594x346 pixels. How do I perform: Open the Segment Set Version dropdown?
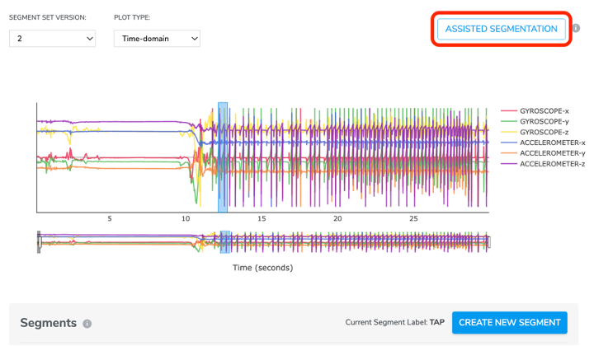click(52, 38)
